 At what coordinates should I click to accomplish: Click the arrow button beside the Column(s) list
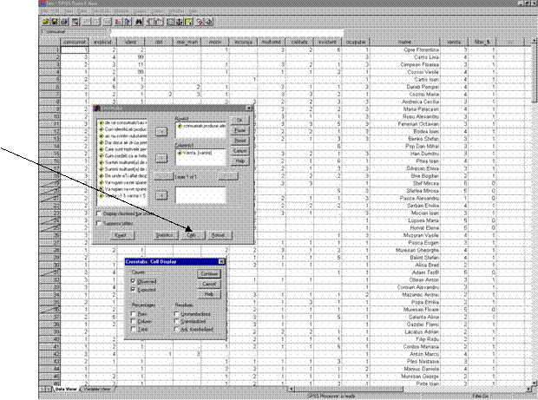point(161,158)
